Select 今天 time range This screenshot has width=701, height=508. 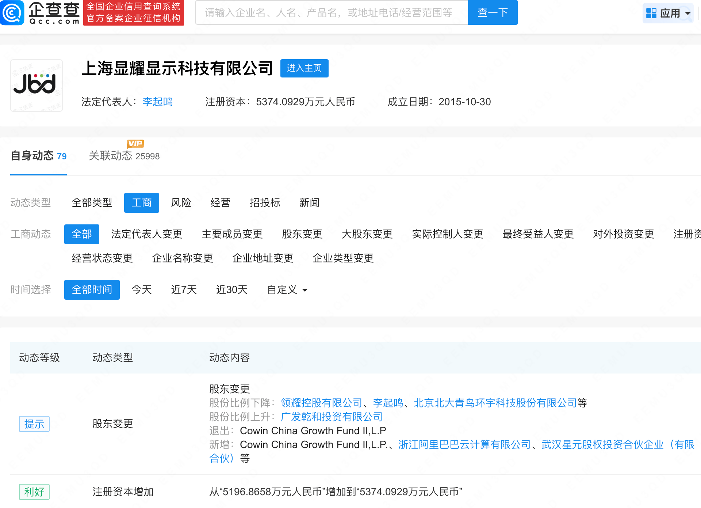click(x=141, y=289)
